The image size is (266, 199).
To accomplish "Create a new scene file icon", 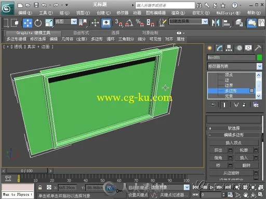I will click(20, 5).
